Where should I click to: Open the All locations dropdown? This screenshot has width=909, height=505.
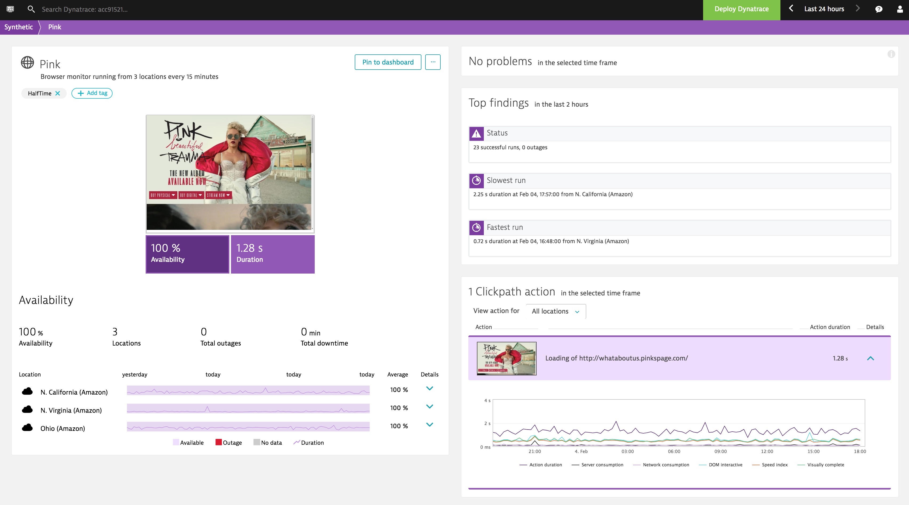coord(556,311)
